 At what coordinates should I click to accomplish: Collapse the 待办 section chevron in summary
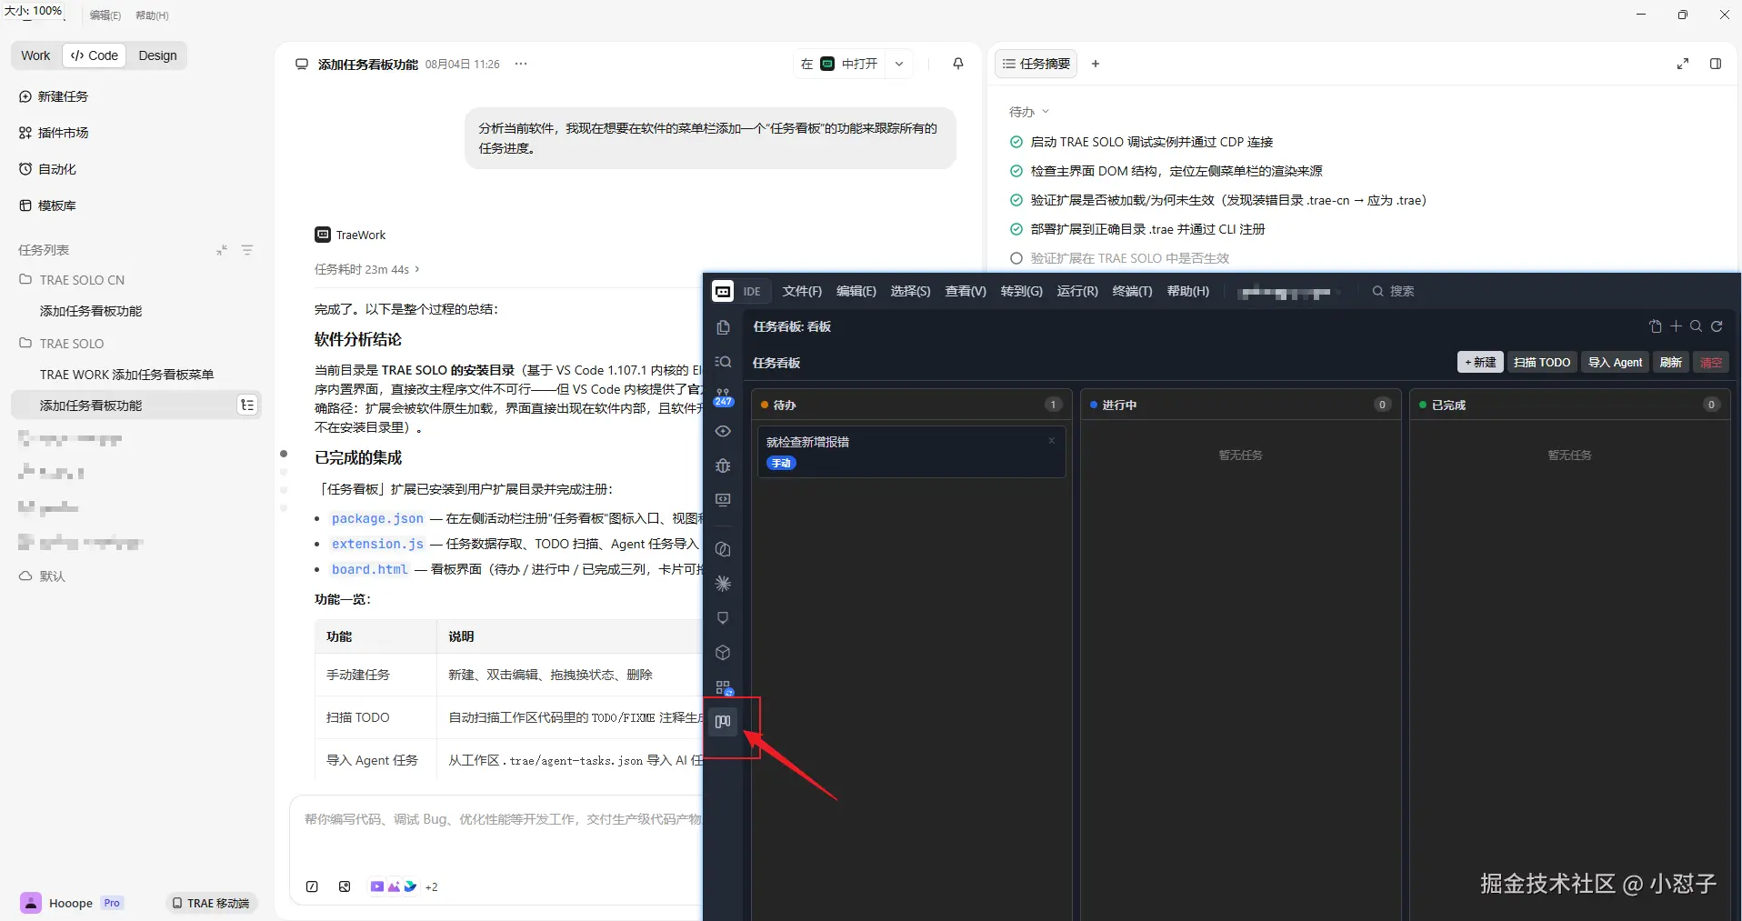(x=1046, y=112)
